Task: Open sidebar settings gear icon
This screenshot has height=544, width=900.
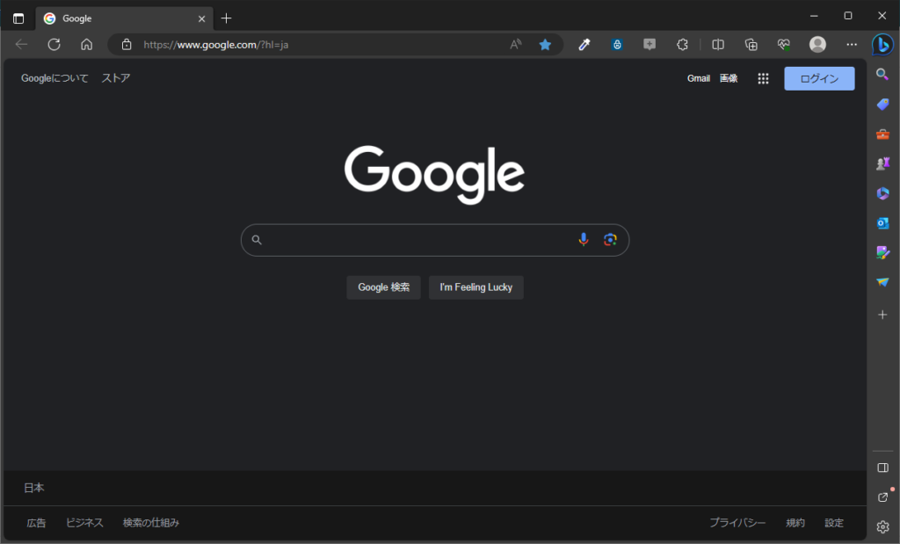Action: [882, 526]
